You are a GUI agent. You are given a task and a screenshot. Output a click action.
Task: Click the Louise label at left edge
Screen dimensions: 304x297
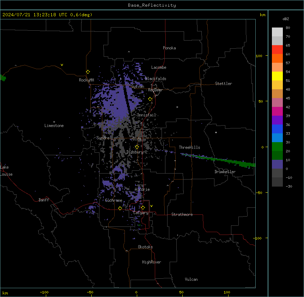[x=6, y=174]
